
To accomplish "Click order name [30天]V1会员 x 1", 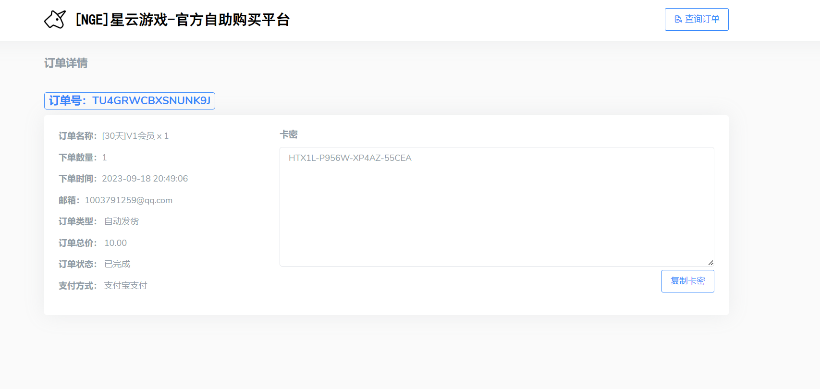I will [135, 136].
